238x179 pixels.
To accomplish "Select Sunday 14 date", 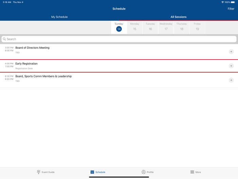I will coord(119,27).
